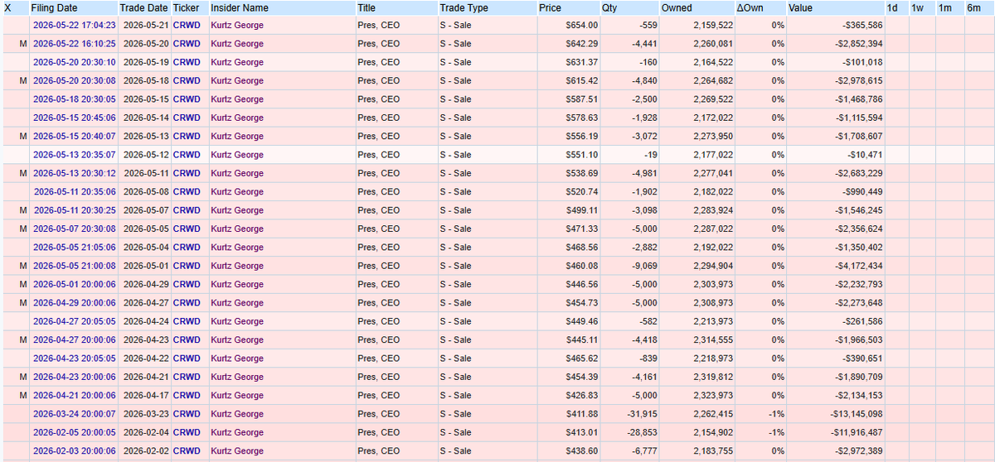Viewport: 995px width, 462px height.
Task: Open filing dated 2026-05-05 21:05:06
Action: coord(74,248)
